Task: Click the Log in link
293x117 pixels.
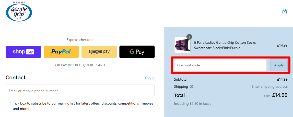Action: coord(149,78)
